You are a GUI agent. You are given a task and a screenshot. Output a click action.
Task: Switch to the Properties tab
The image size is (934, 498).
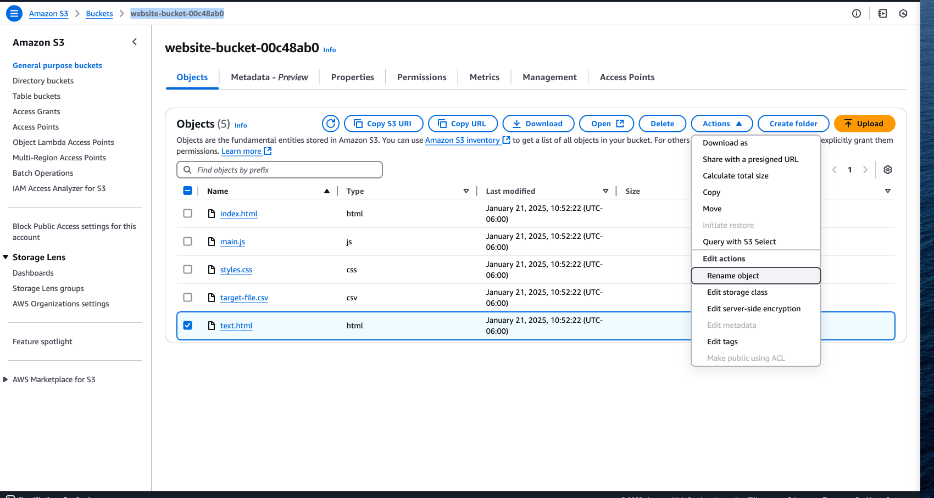tap(353, 77)
